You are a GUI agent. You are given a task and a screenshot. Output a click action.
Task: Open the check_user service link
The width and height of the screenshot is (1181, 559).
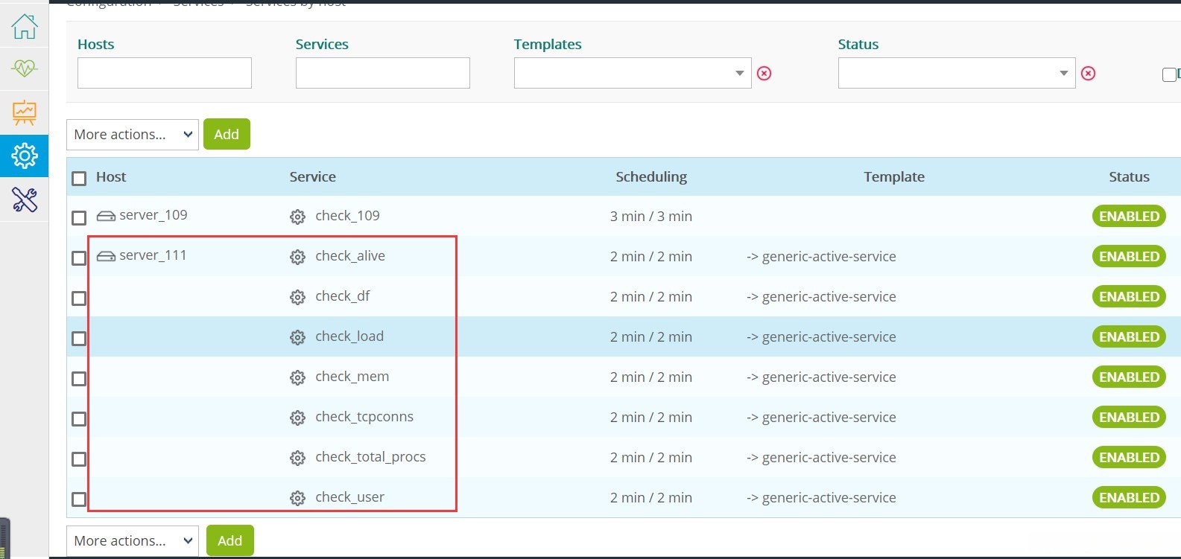350,497
